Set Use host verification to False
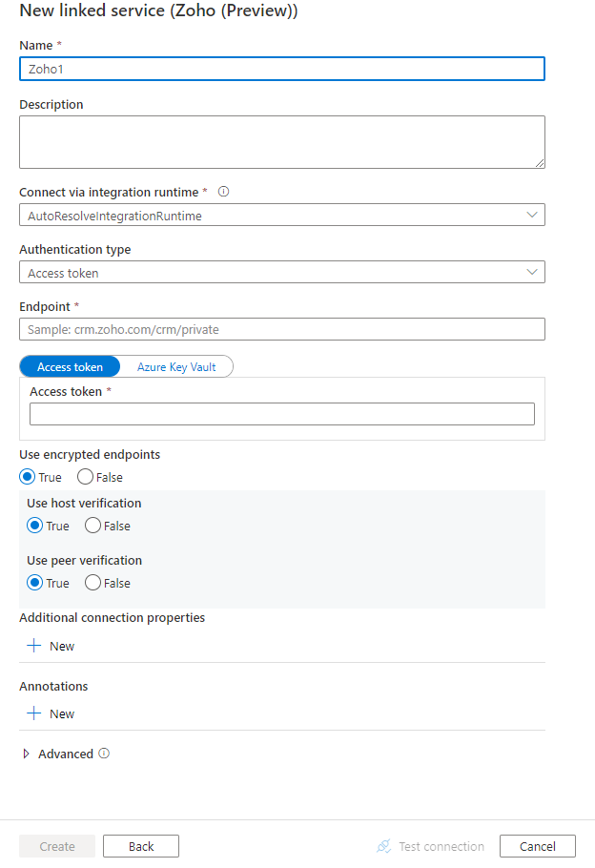This screenshot has width=595, height=868. [x=93, y=526]
